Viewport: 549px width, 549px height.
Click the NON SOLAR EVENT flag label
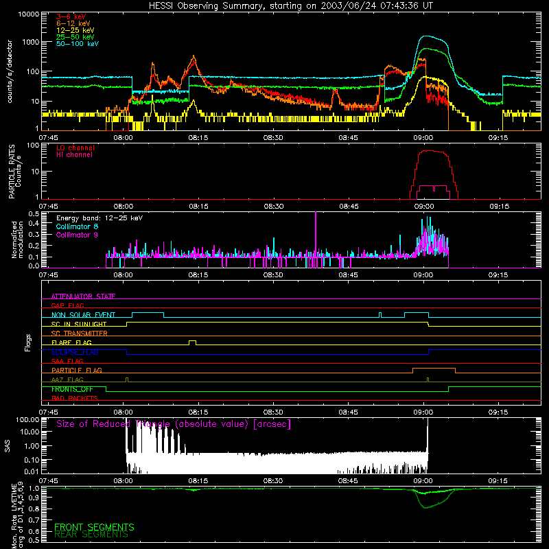pyautogui.click(x=83, y=315)
